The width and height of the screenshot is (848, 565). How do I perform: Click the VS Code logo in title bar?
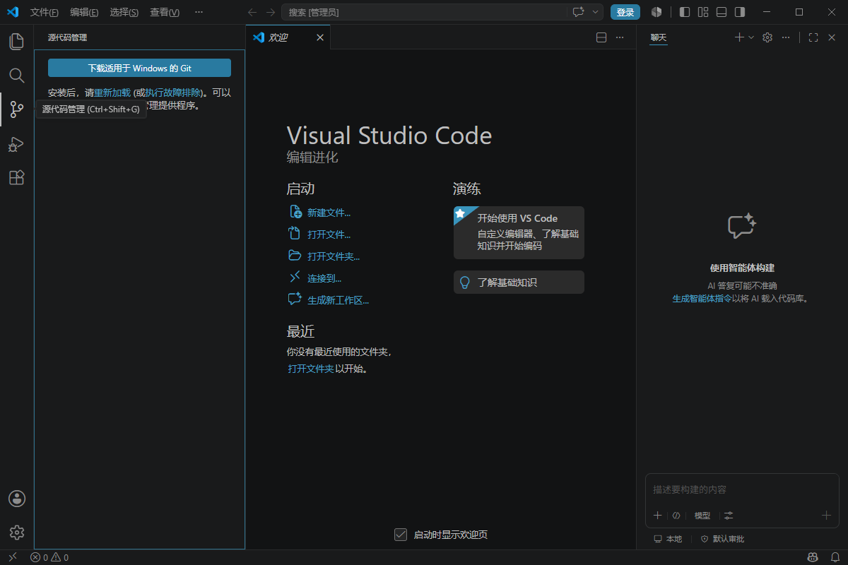13,12
